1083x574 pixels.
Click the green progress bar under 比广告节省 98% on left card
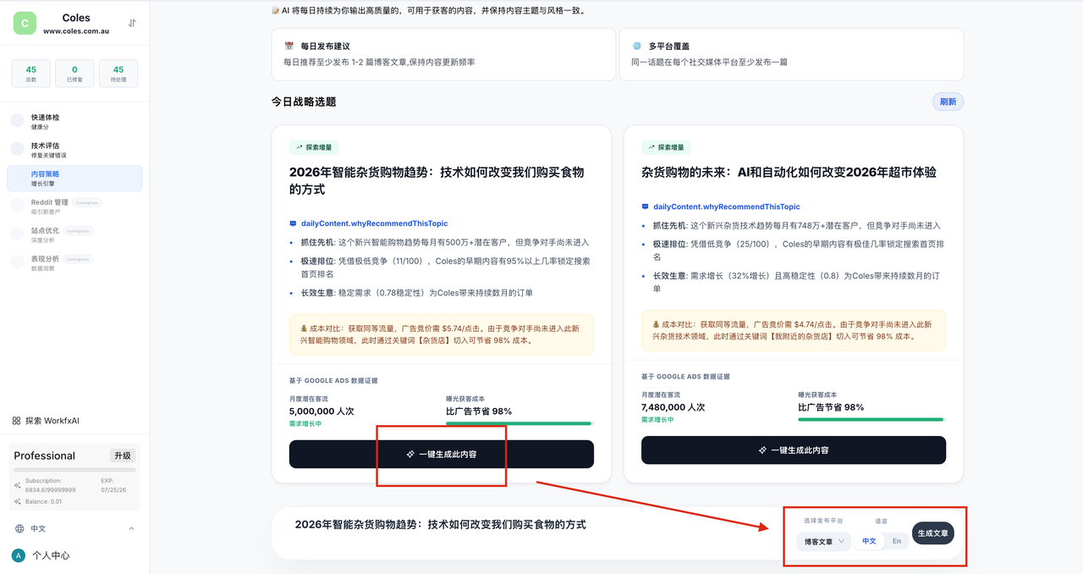[519, 423]
